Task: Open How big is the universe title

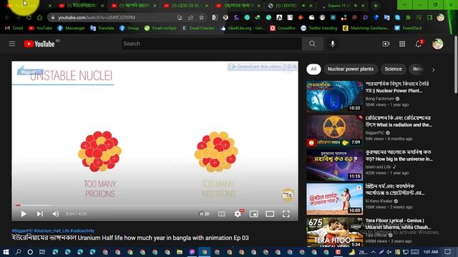Action: [399, 156]
